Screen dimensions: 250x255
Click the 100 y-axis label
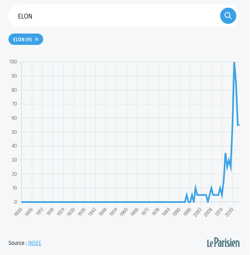[13, 62]
